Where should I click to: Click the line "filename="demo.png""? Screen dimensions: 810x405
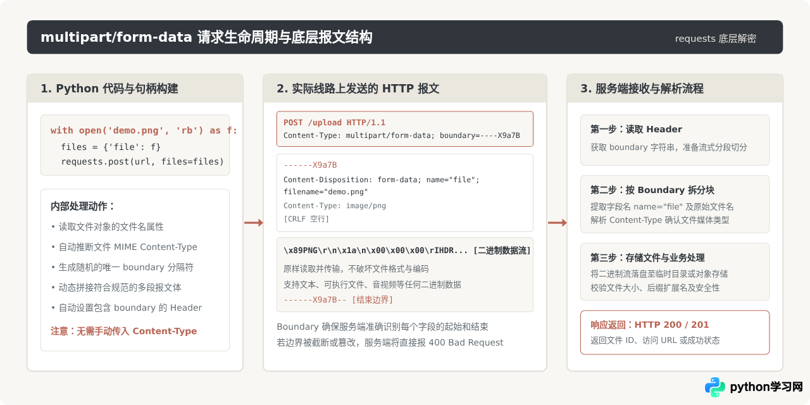325,192
